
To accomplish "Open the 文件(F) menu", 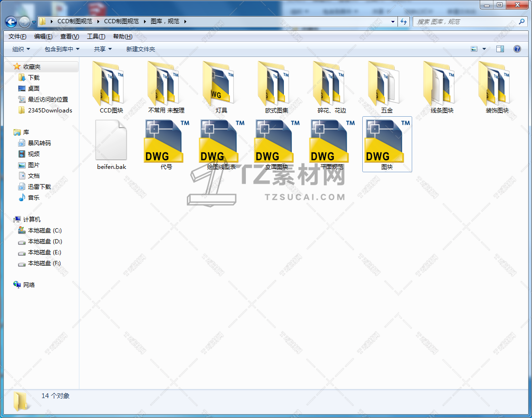I will click(x=17, y=36).
